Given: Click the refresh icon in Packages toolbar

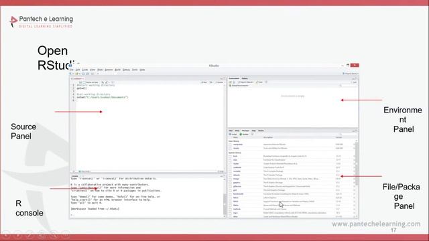Looking at the screenshot, I should [252, 134].
